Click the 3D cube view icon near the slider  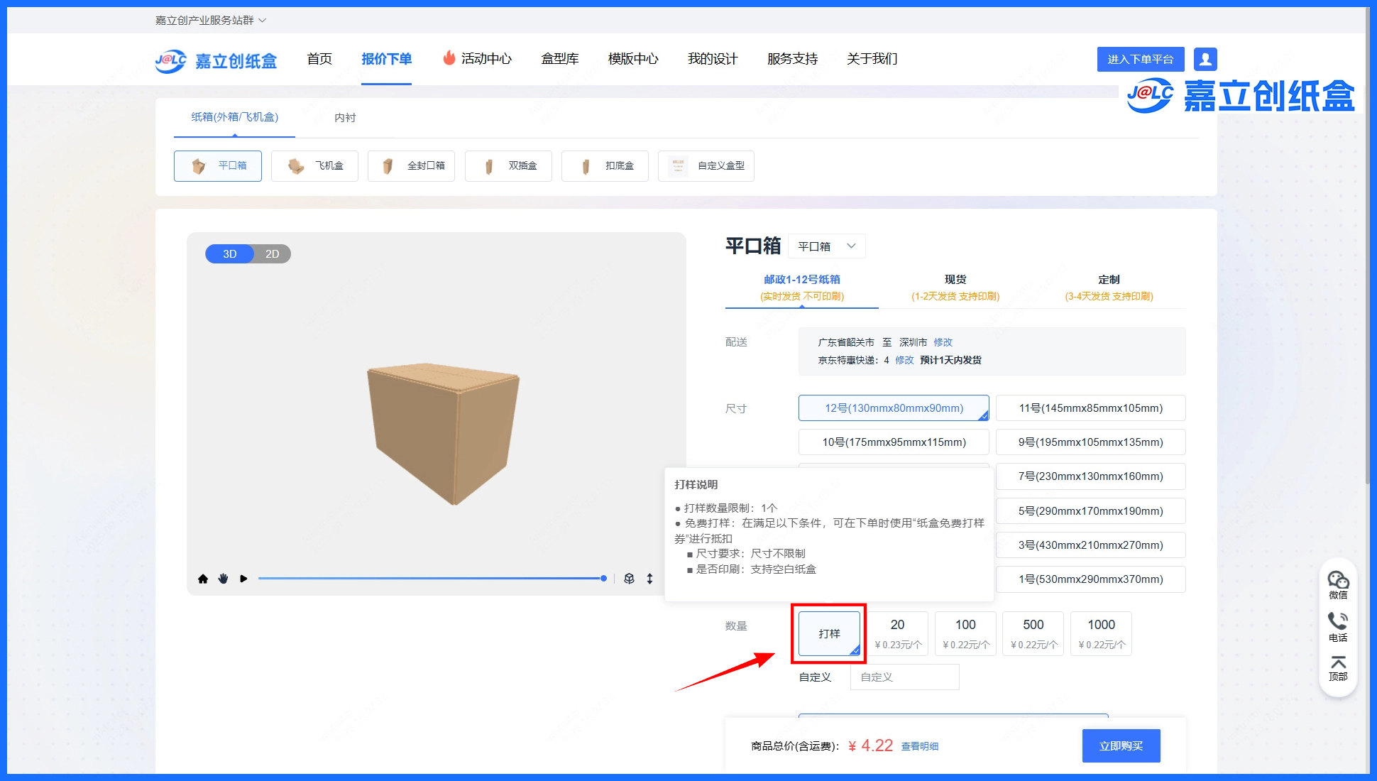[x=629, y=579]
